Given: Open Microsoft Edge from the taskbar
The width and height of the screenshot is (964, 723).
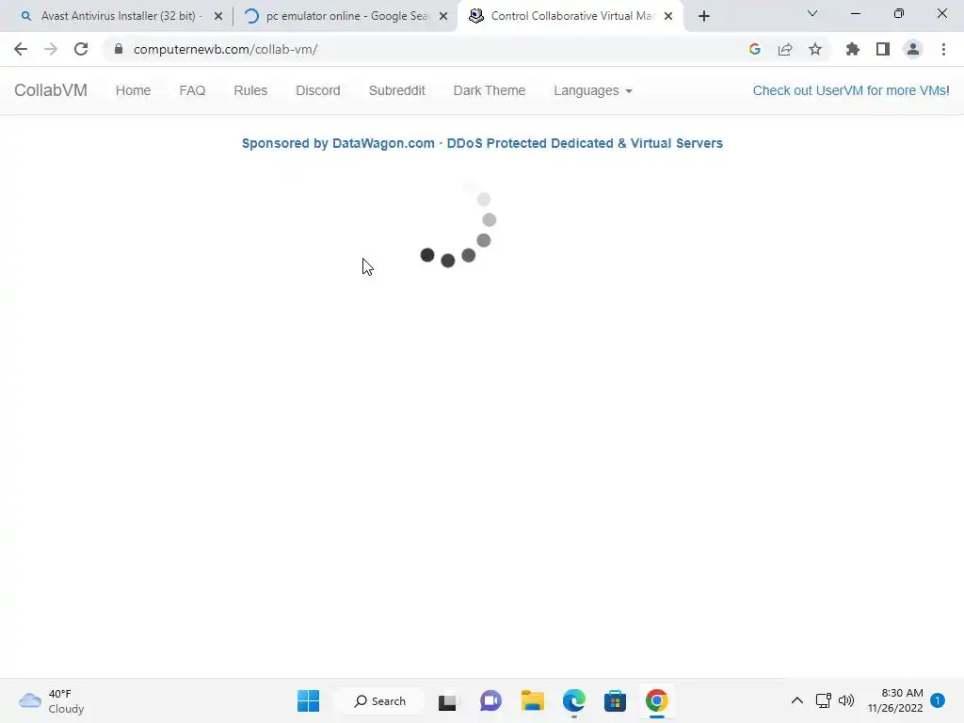Looking at the screenshot, I should [x=573, y=700].
